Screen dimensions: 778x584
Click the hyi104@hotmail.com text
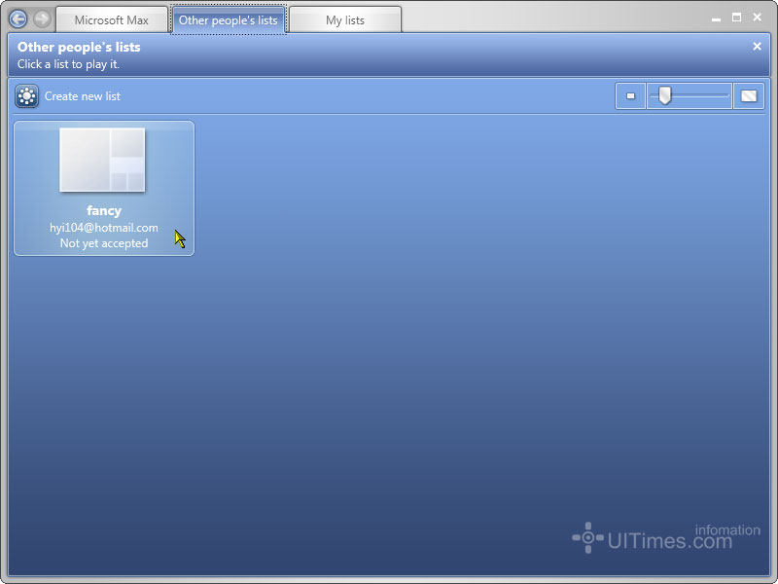click(104, 228)
